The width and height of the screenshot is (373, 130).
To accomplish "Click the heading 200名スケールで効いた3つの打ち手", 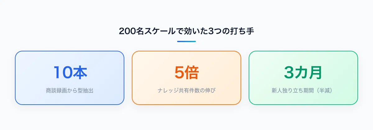I will [186, 31].
